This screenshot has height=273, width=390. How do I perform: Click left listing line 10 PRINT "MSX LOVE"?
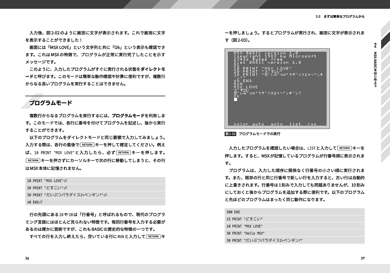[x=95, y=181]
